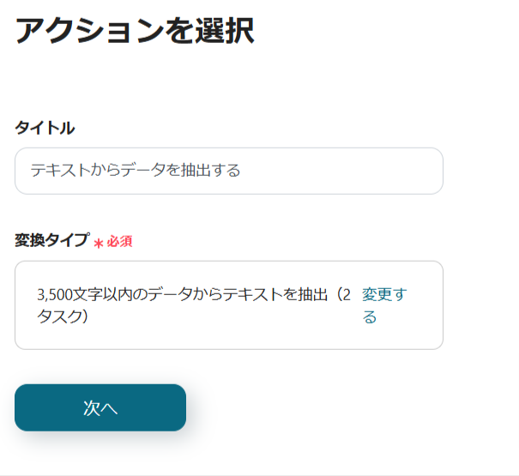
Task: Click the divider line below 次へ
Action: (x=259, y=474)
